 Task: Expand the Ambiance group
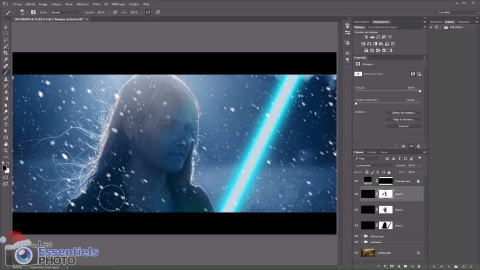[362, 242]
